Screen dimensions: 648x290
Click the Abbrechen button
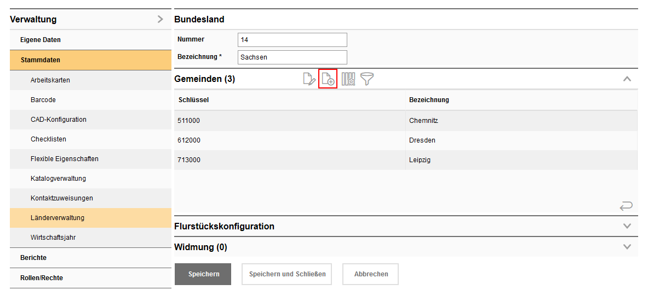[371, 274]
